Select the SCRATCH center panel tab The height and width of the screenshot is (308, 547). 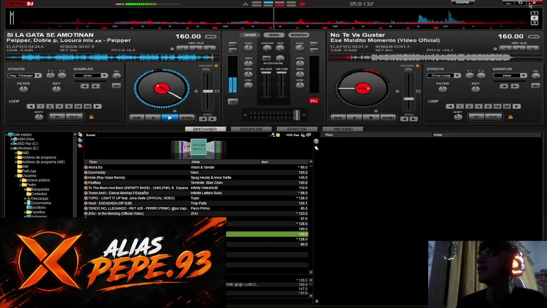click(x=299, y=35)
